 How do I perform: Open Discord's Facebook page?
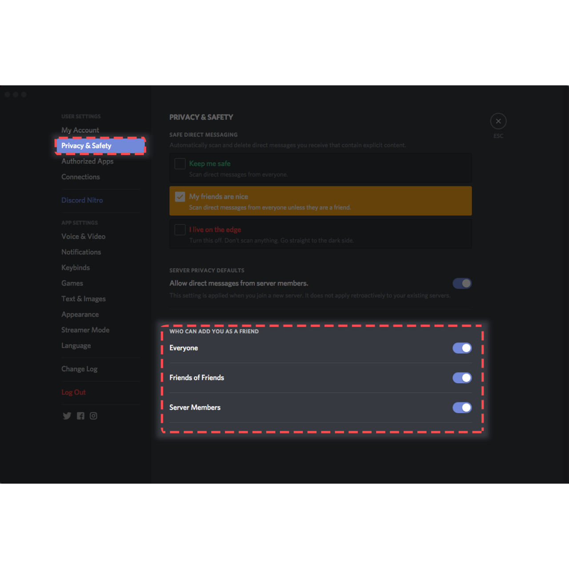(x=80, y=416)
